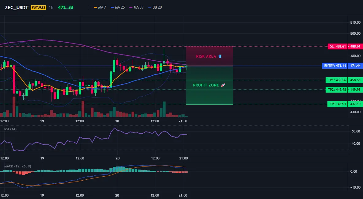Click the shield icon beside RISK AREA
This screenshot has height=199, width=363.
(220, 56)
